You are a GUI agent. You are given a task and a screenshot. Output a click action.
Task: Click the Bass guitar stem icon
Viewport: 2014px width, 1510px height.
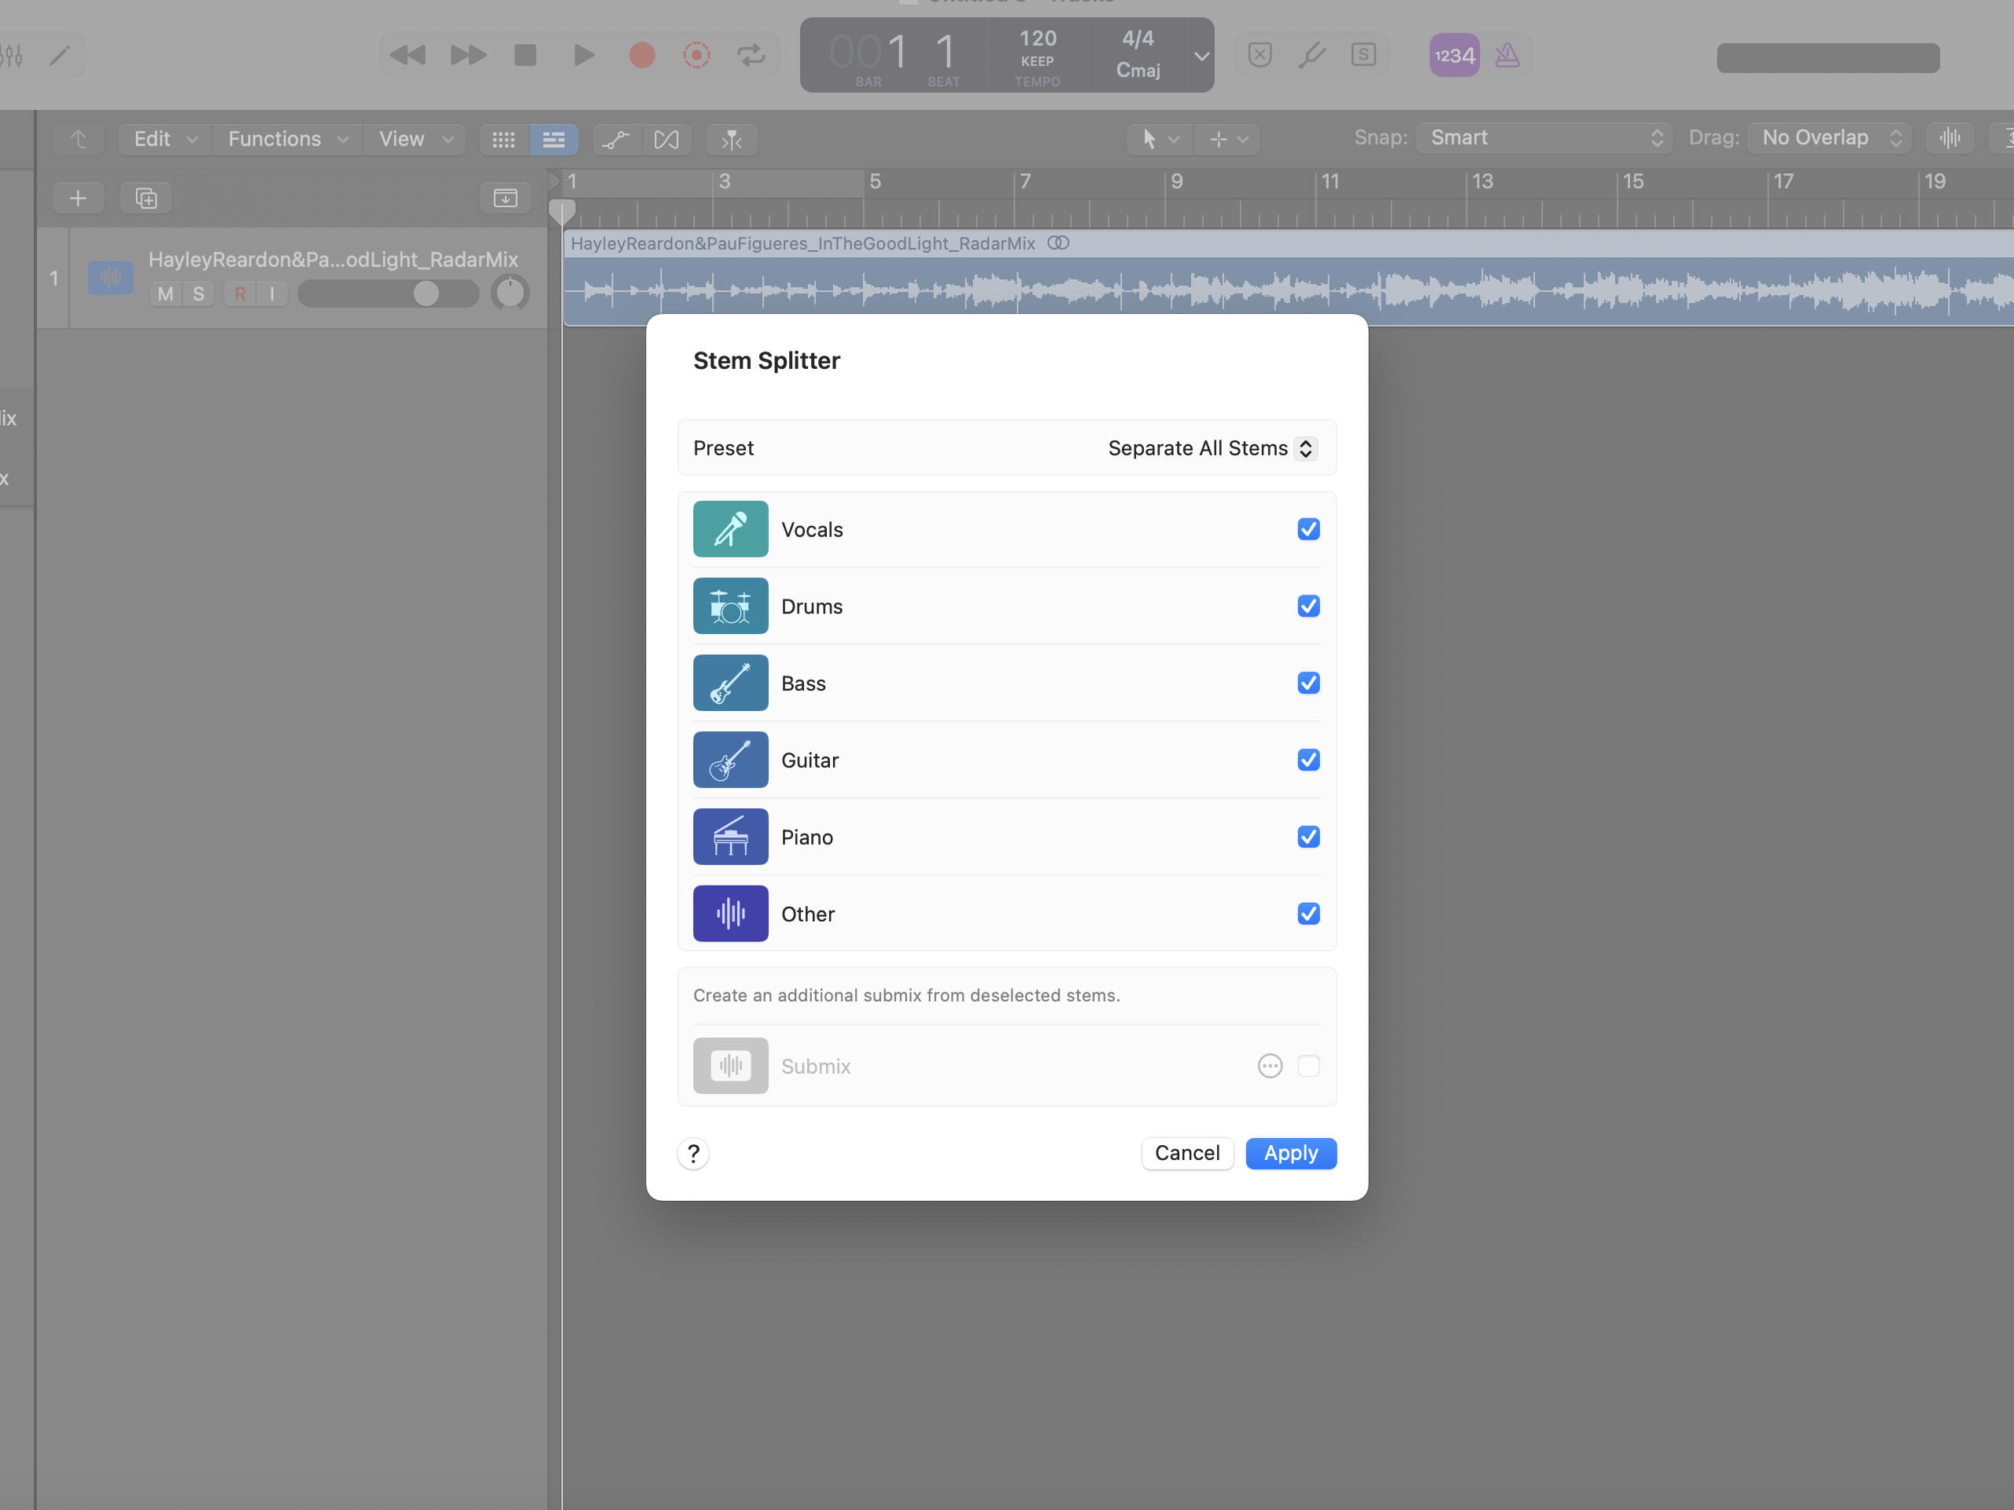coord(730,683)
